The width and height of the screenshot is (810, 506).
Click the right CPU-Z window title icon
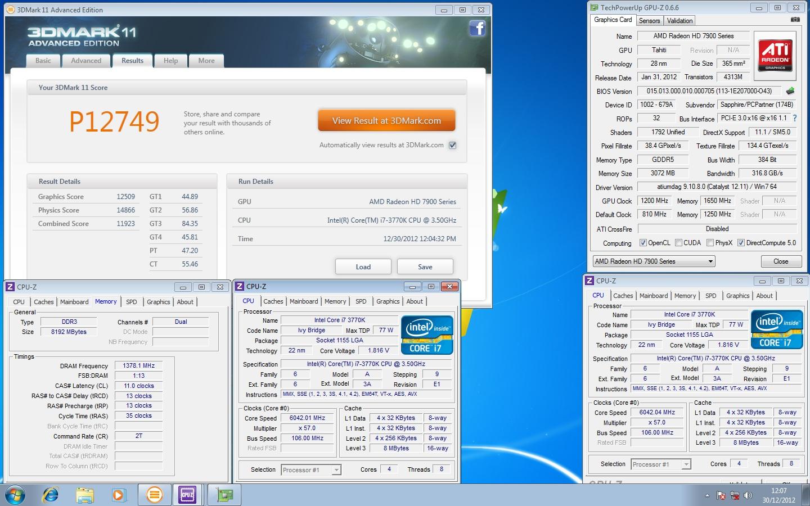click(x=589, y=281)
